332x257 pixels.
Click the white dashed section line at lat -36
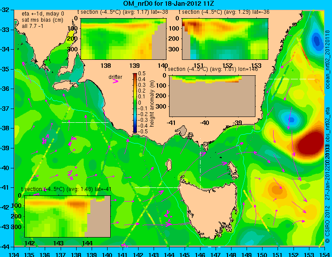(292, 79)
